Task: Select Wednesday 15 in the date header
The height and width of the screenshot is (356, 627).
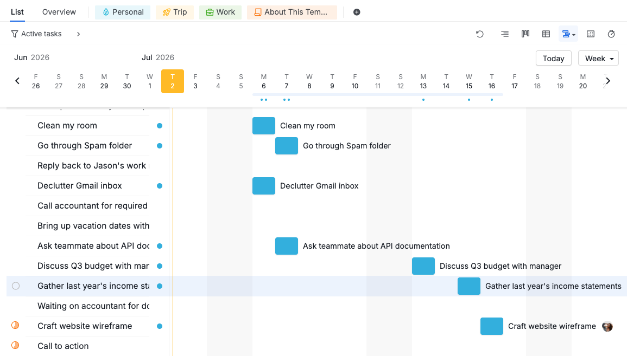Action: coord(468,81)
